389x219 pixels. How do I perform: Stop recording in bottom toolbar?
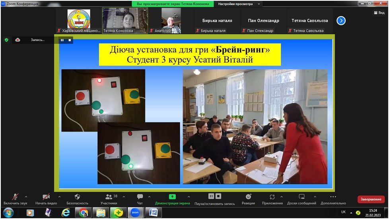[x=218, y=196]
